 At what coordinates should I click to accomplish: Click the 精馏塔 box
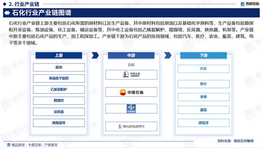point(59,101)
